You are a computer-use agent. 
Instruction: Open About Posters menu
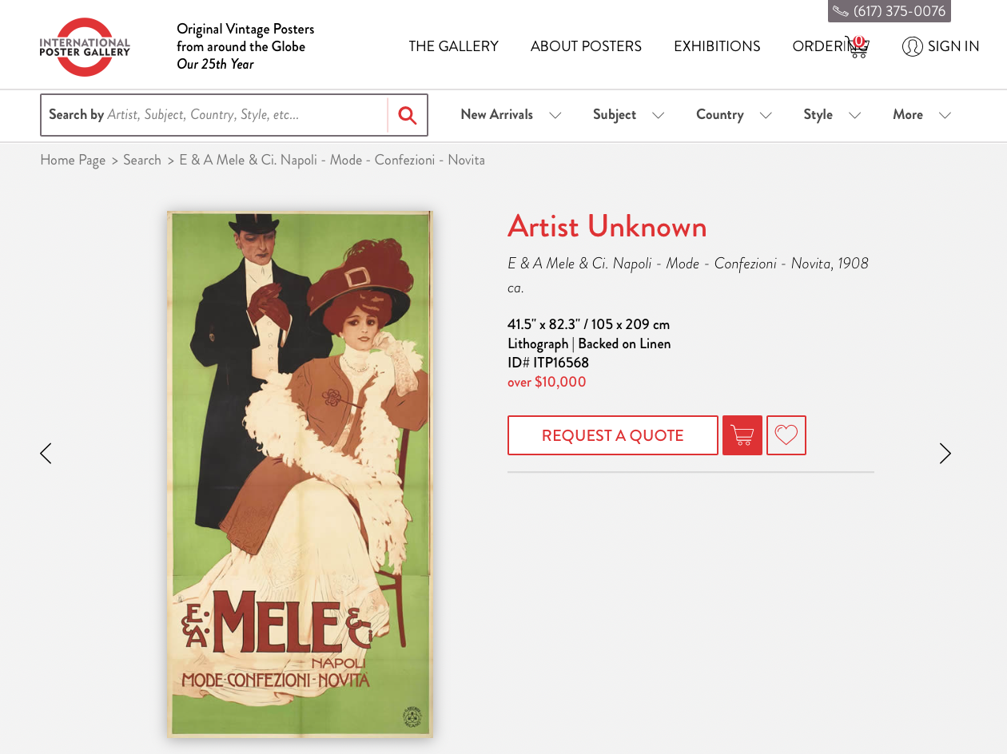coord(586,46)
